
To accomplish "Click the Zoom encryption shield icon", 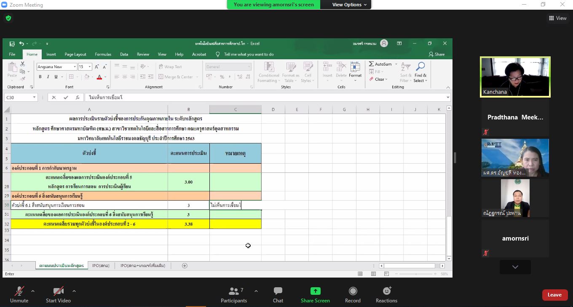I will click(8, 18).
